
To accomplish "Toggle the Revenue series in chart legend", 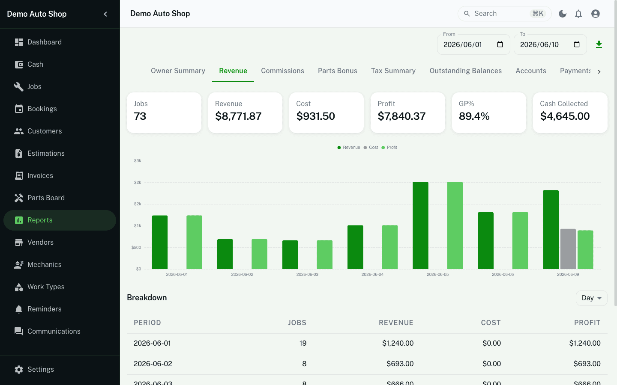I will pos(349,148).
